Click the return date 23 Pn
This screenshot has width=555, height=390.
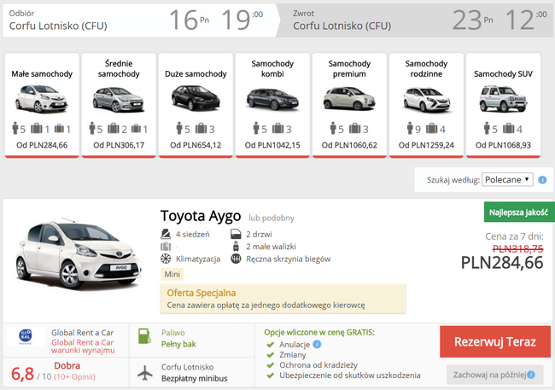(472, 20)
